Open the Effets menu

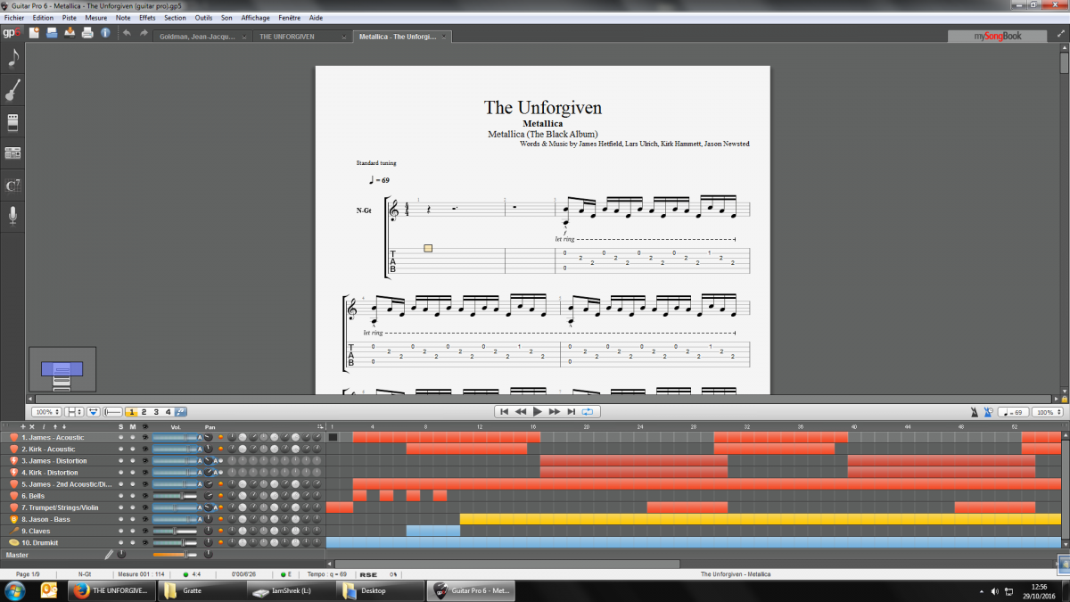point(147,18)
